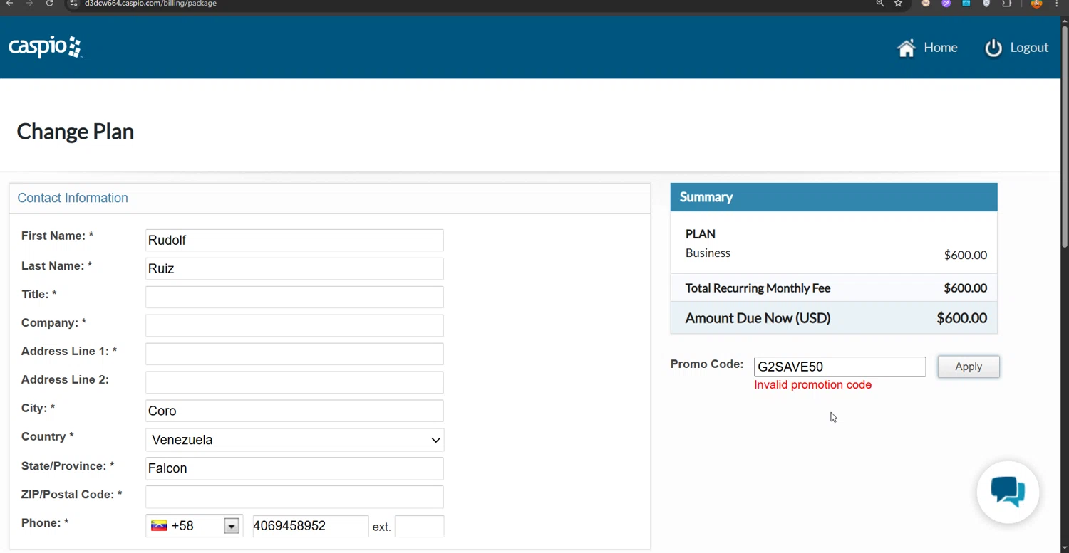Click the "Total Recurring Monthly Fee" label
The width and height of the screenshot is (1069, 553).
point(758,288)
